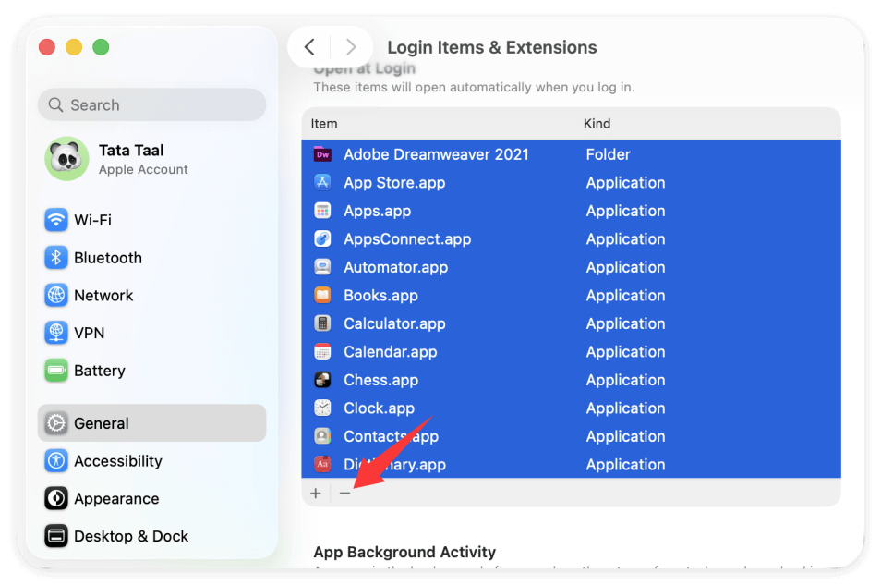The width and height of the screenshot is (881, 585).
Task: Click the Chess.app icon
Action: pos(322,380)
